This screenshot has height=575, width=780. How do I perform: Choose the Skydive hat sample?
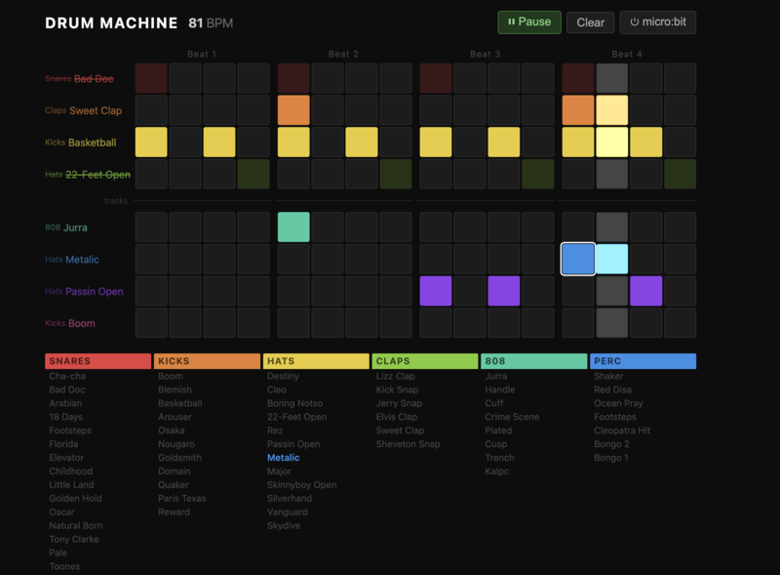[x=284, y=525]
